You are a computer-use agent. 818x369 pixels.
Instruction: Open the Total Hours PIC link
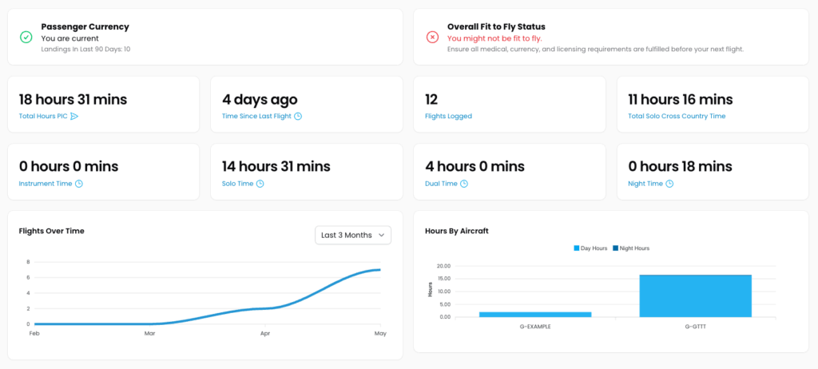(x=43, y=117)
